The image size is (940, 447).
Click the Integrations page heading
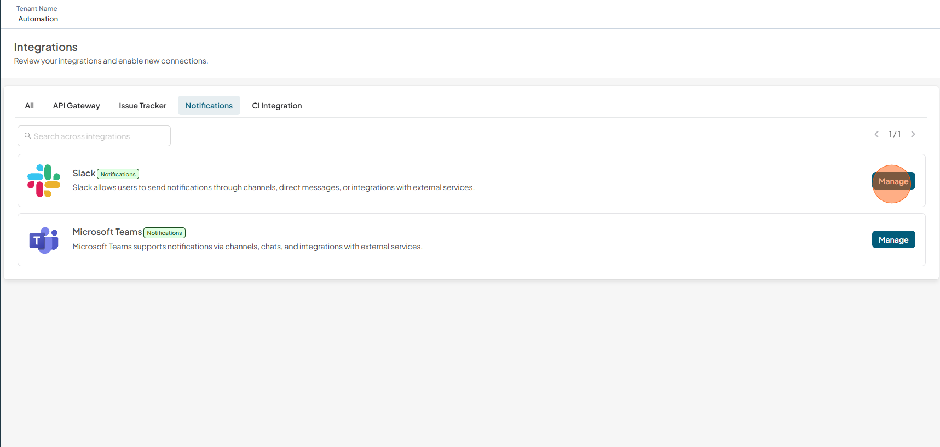coord(46,47)
